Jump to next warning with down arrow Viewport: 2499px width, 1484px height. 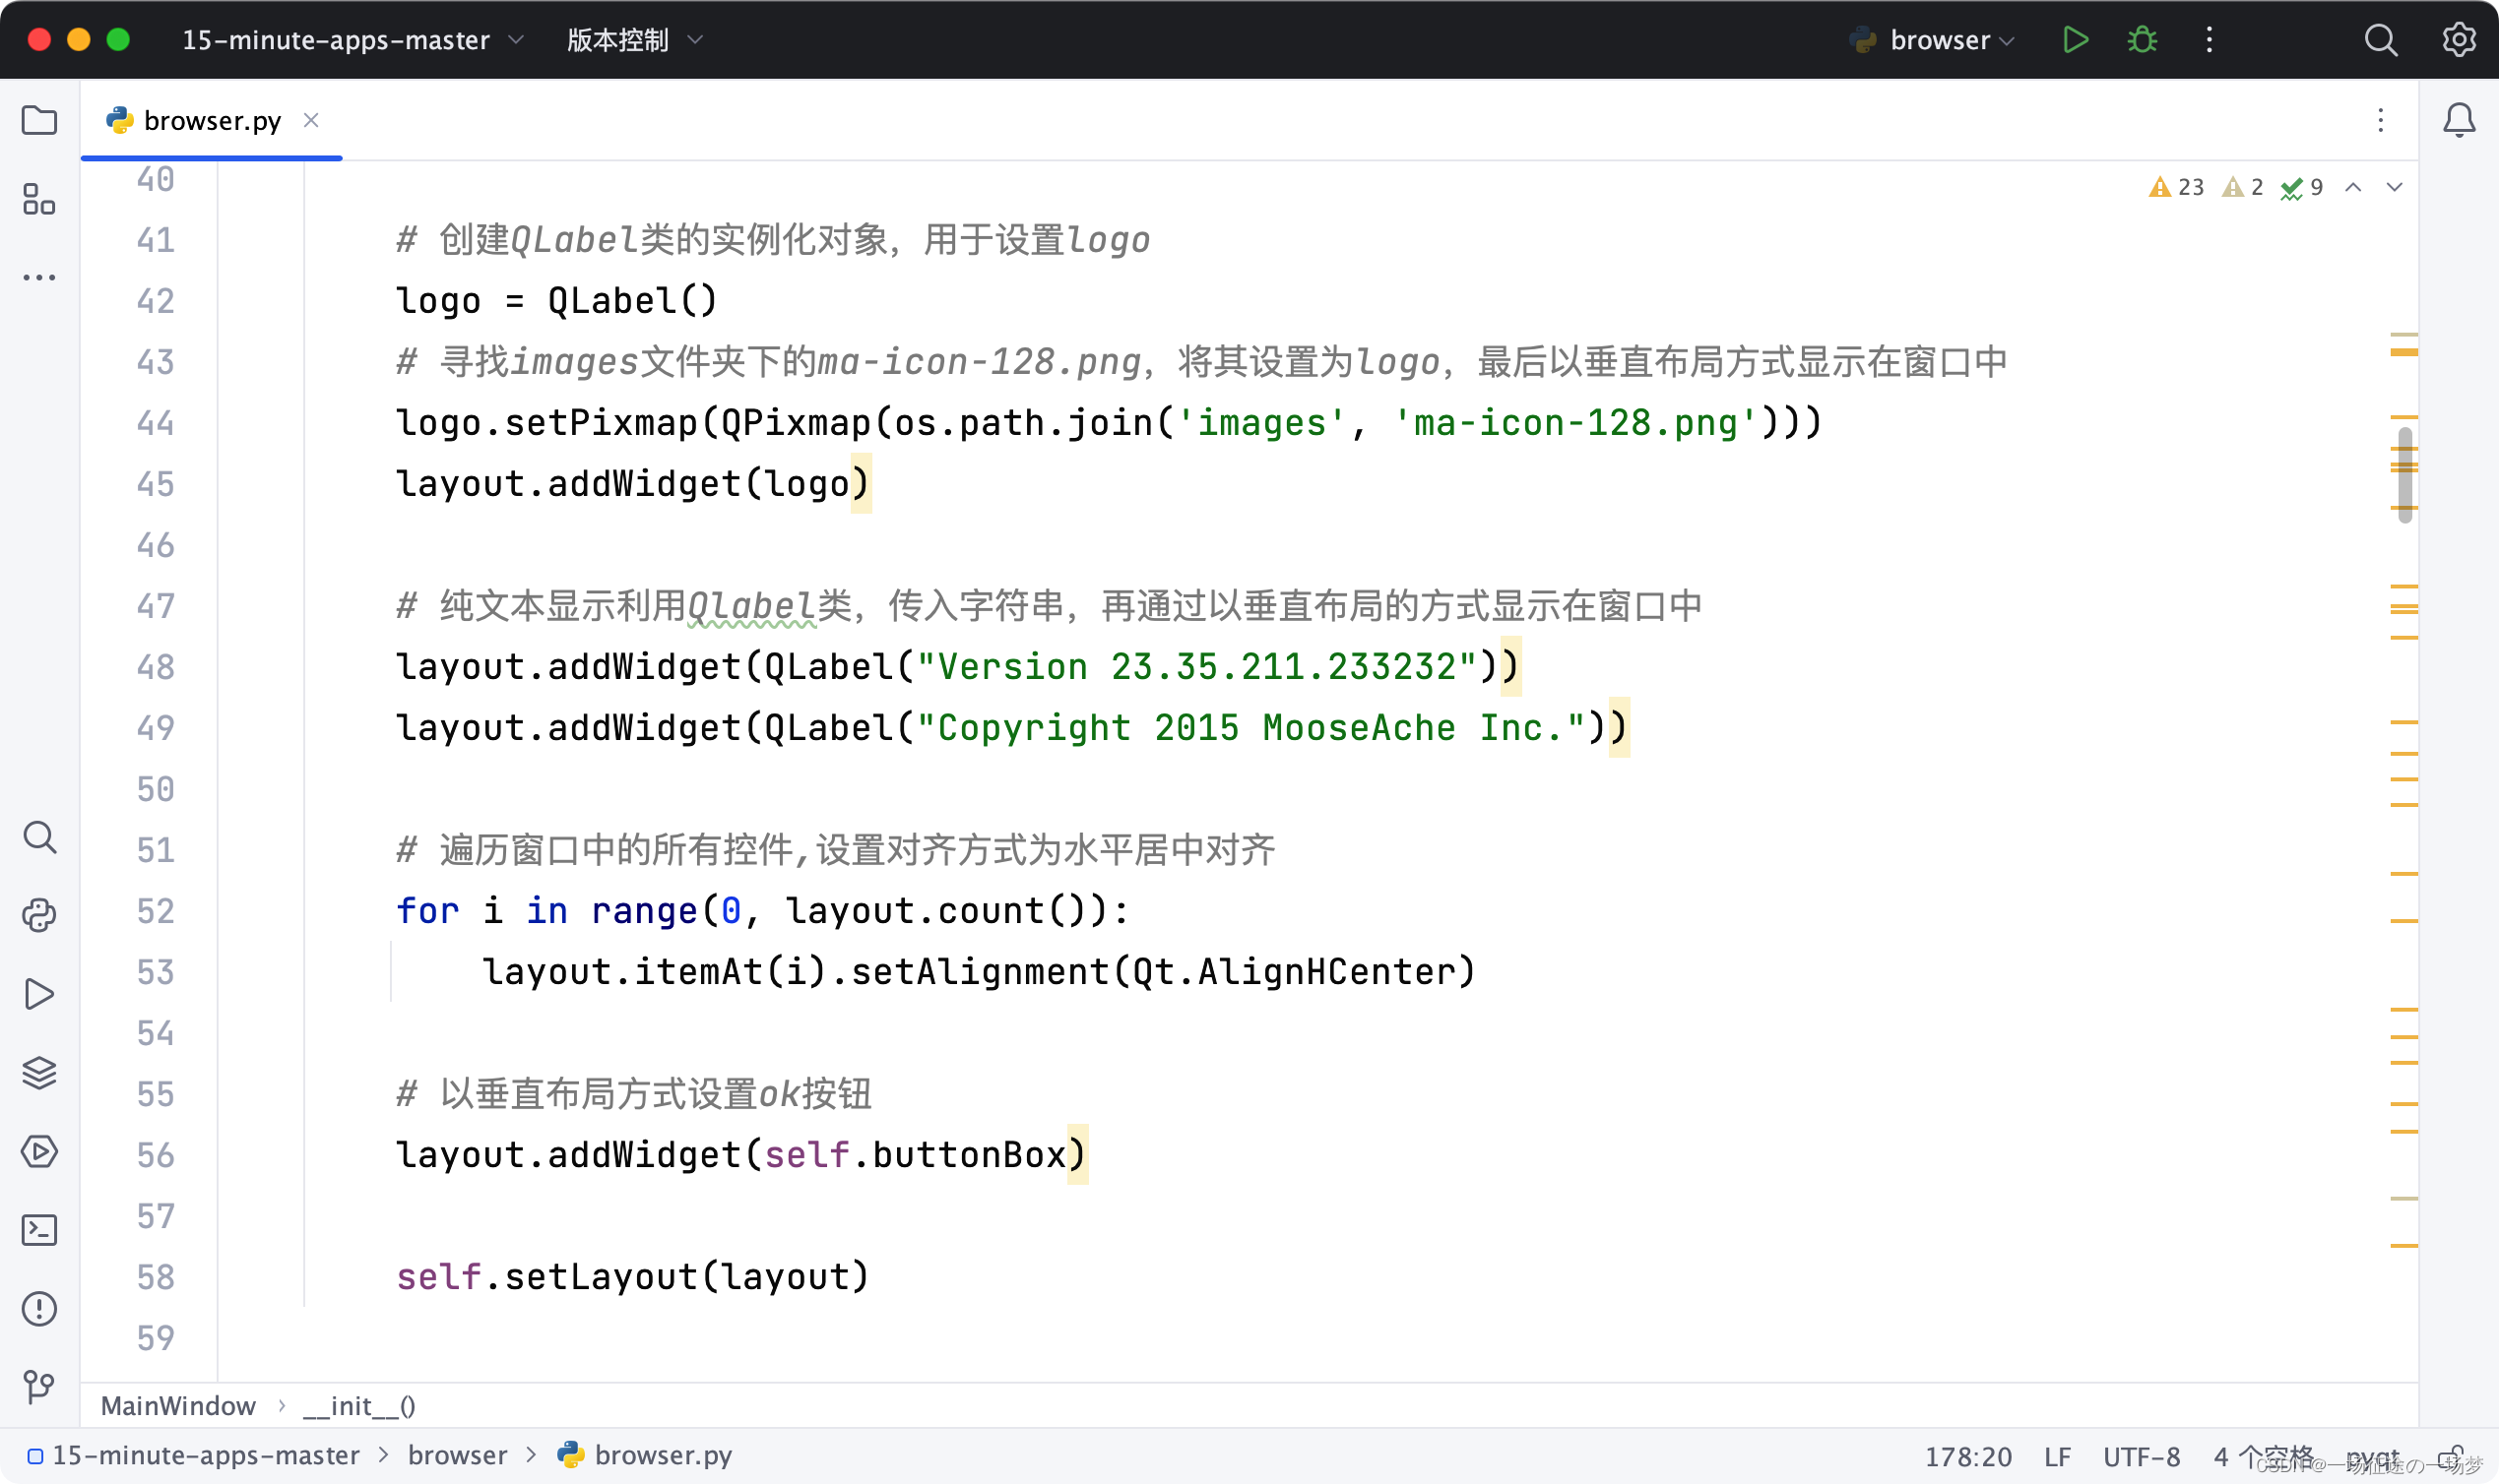[x=2395, y=187]
